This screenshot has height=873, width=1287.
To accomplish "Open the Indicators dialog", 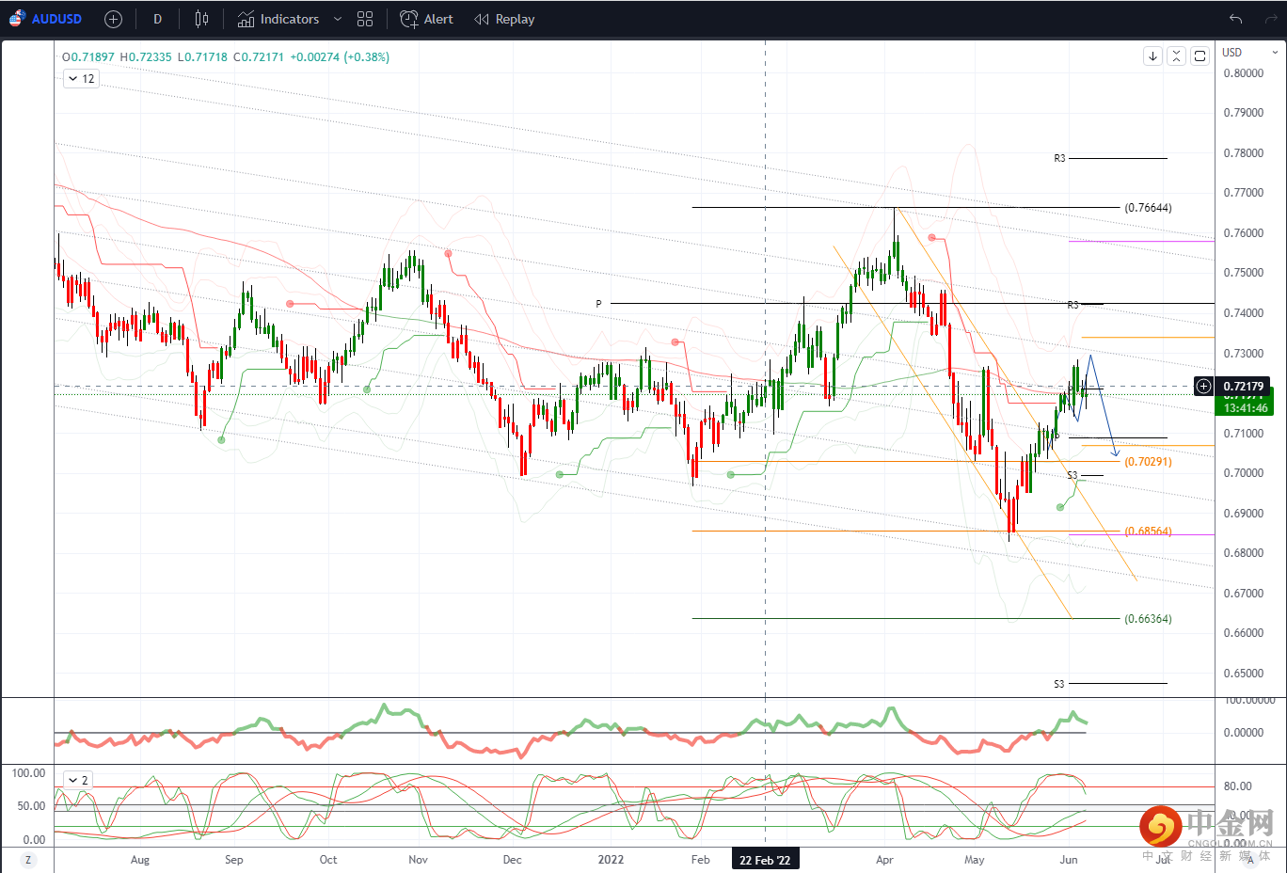I will tap(278, 19).
